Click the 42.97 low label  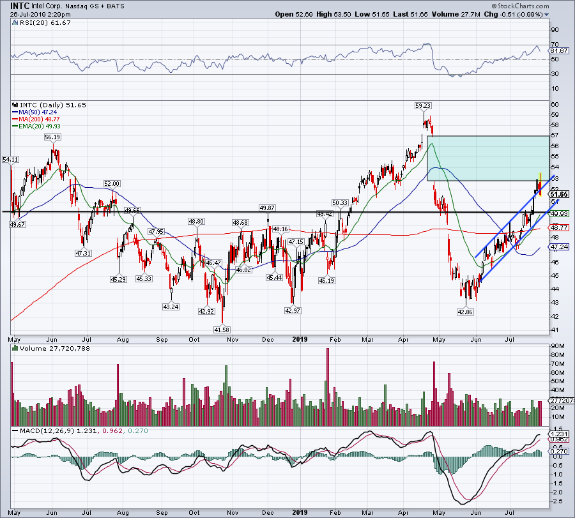point(293,310)
